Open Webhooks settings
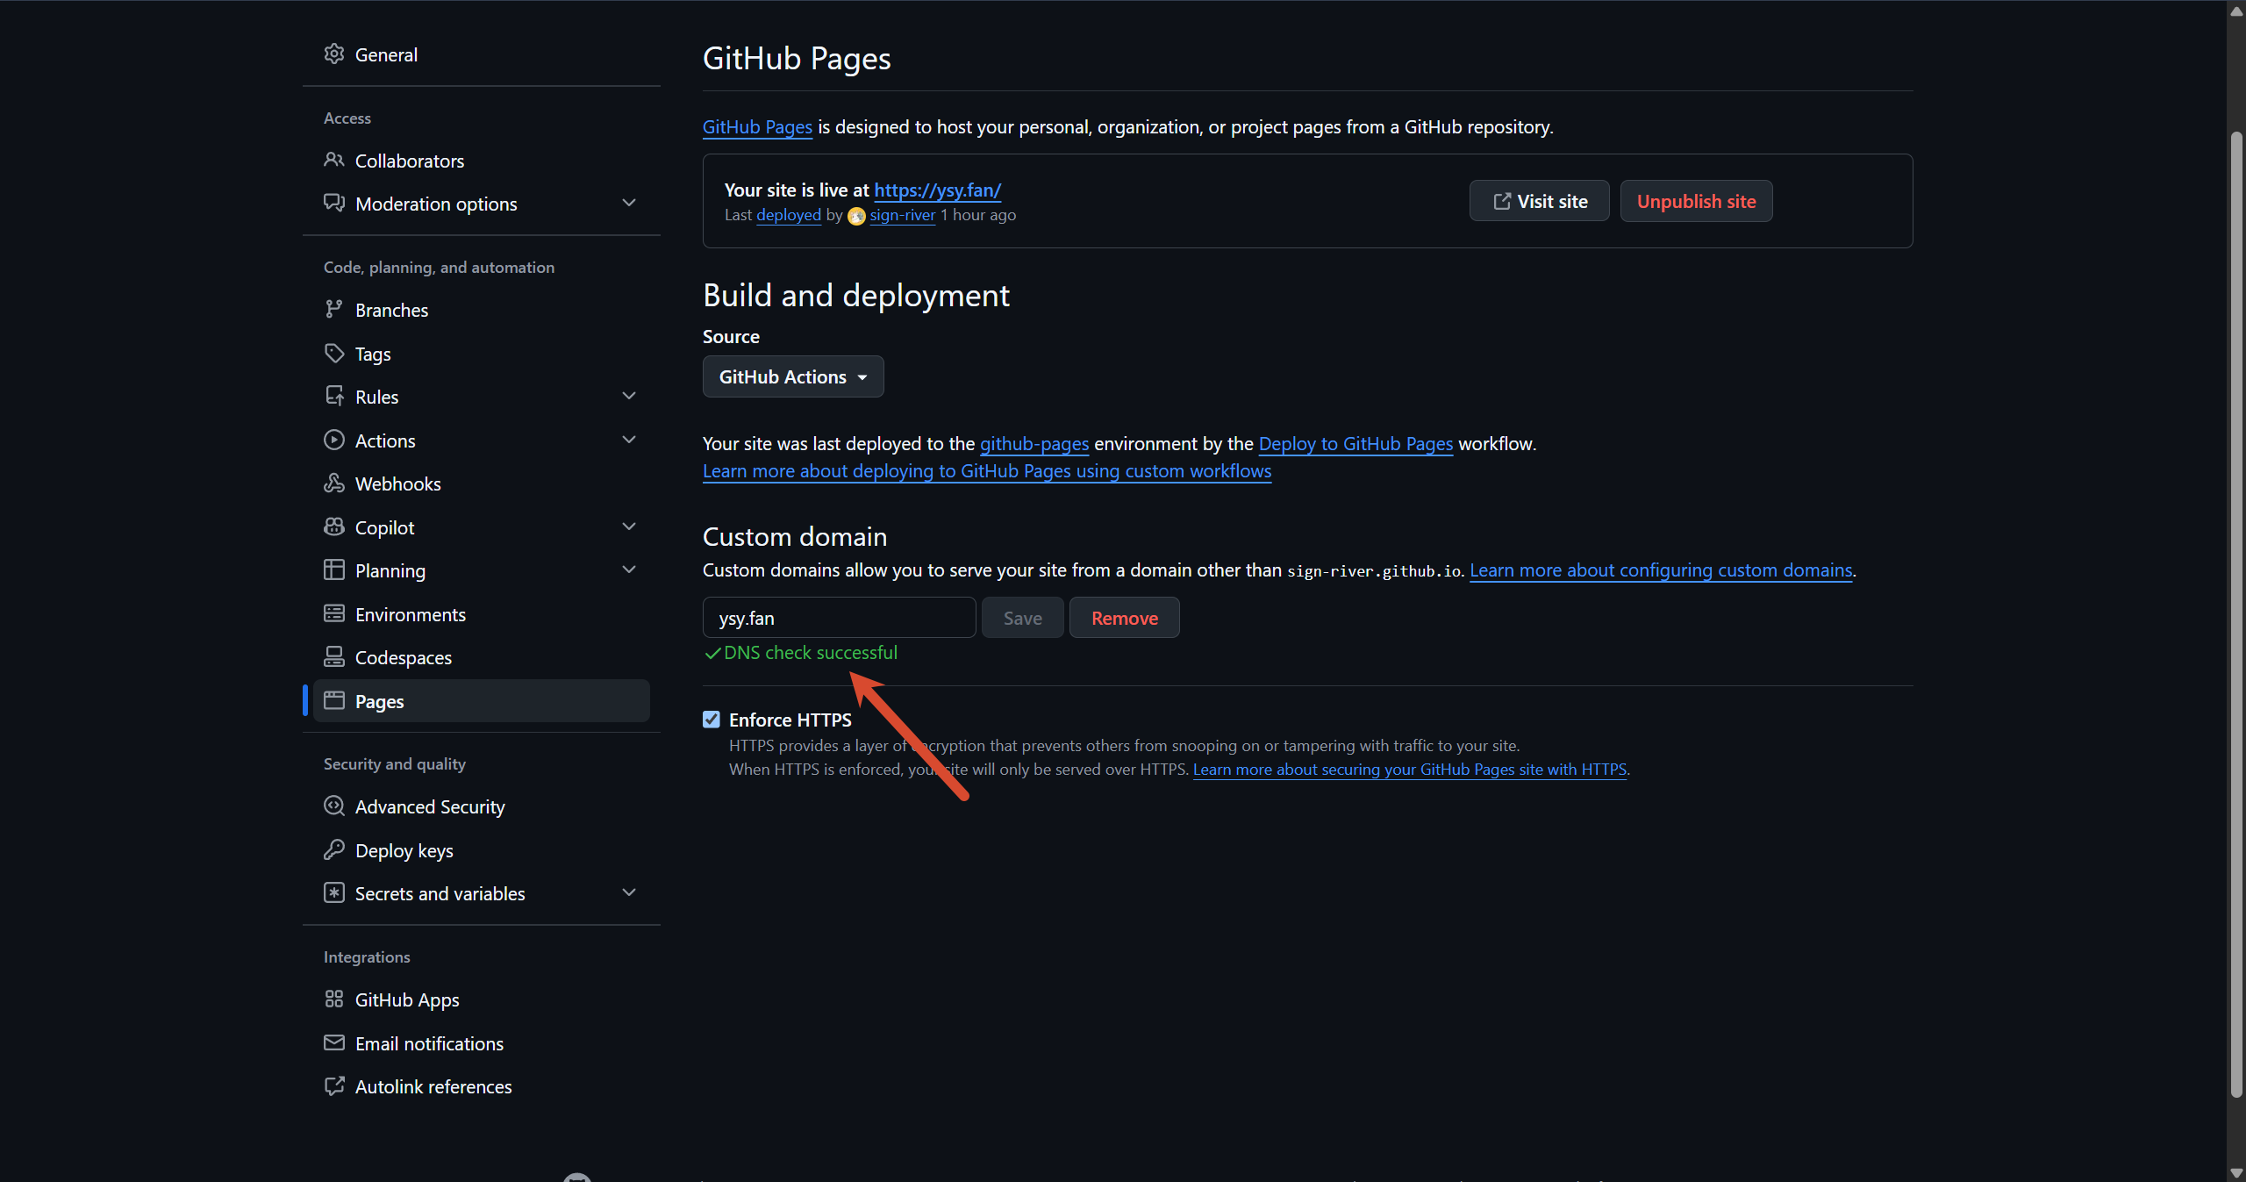The height and width of the screenshot is (1182, 2246). (x=482, y=484)
